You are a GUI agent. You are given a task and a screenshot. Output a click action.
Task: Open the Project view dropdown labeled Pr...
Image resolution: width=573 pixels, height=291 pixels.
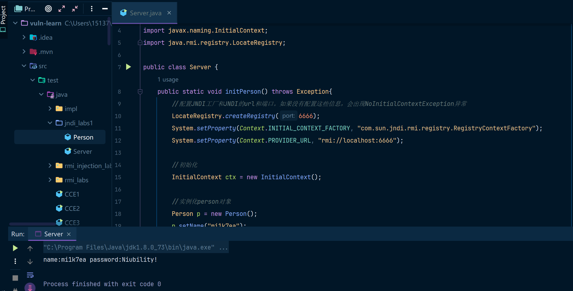click(25, 9)
